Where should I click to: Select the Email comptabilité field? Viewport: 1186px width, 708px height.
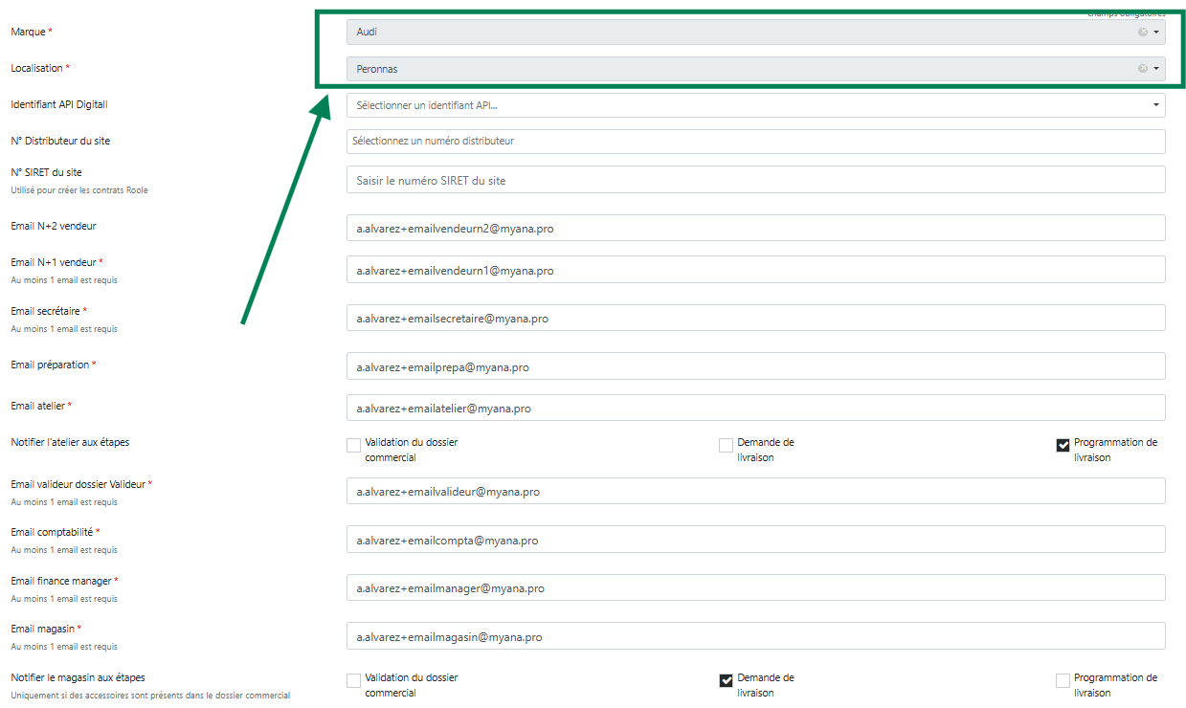point(755,541)
